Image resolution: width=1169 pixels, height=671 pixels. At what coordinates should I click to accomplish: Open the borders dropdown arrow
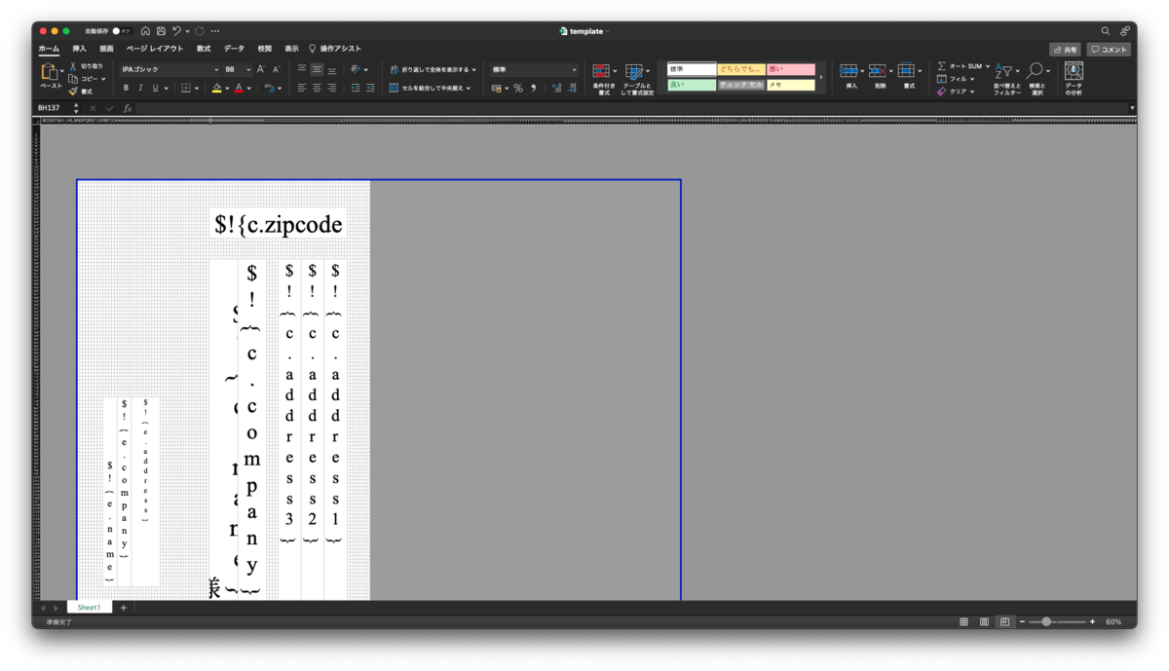[197, 88]
